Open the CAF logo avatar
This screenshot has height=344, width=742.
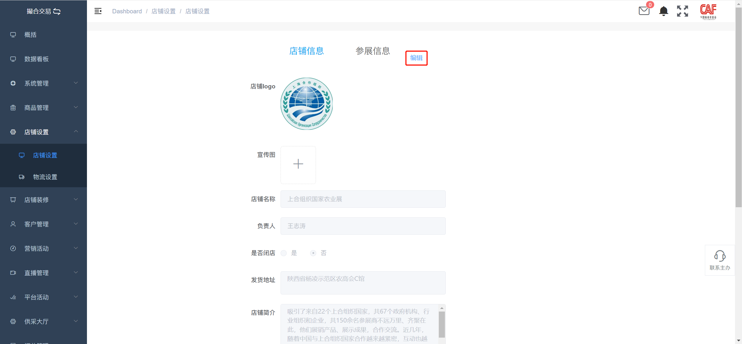708,12
